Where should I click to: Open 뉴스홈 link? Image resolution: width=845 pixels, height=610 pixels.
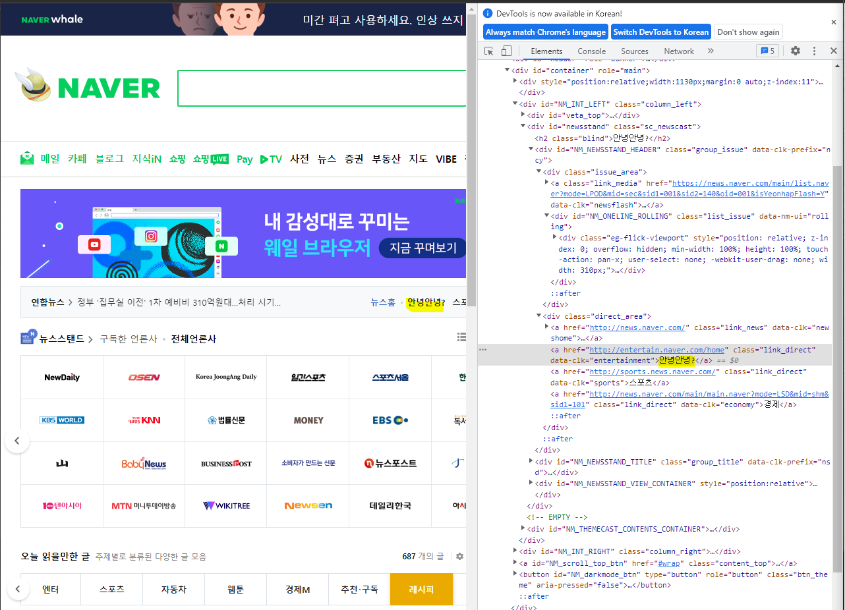click(x=383, y=302)
